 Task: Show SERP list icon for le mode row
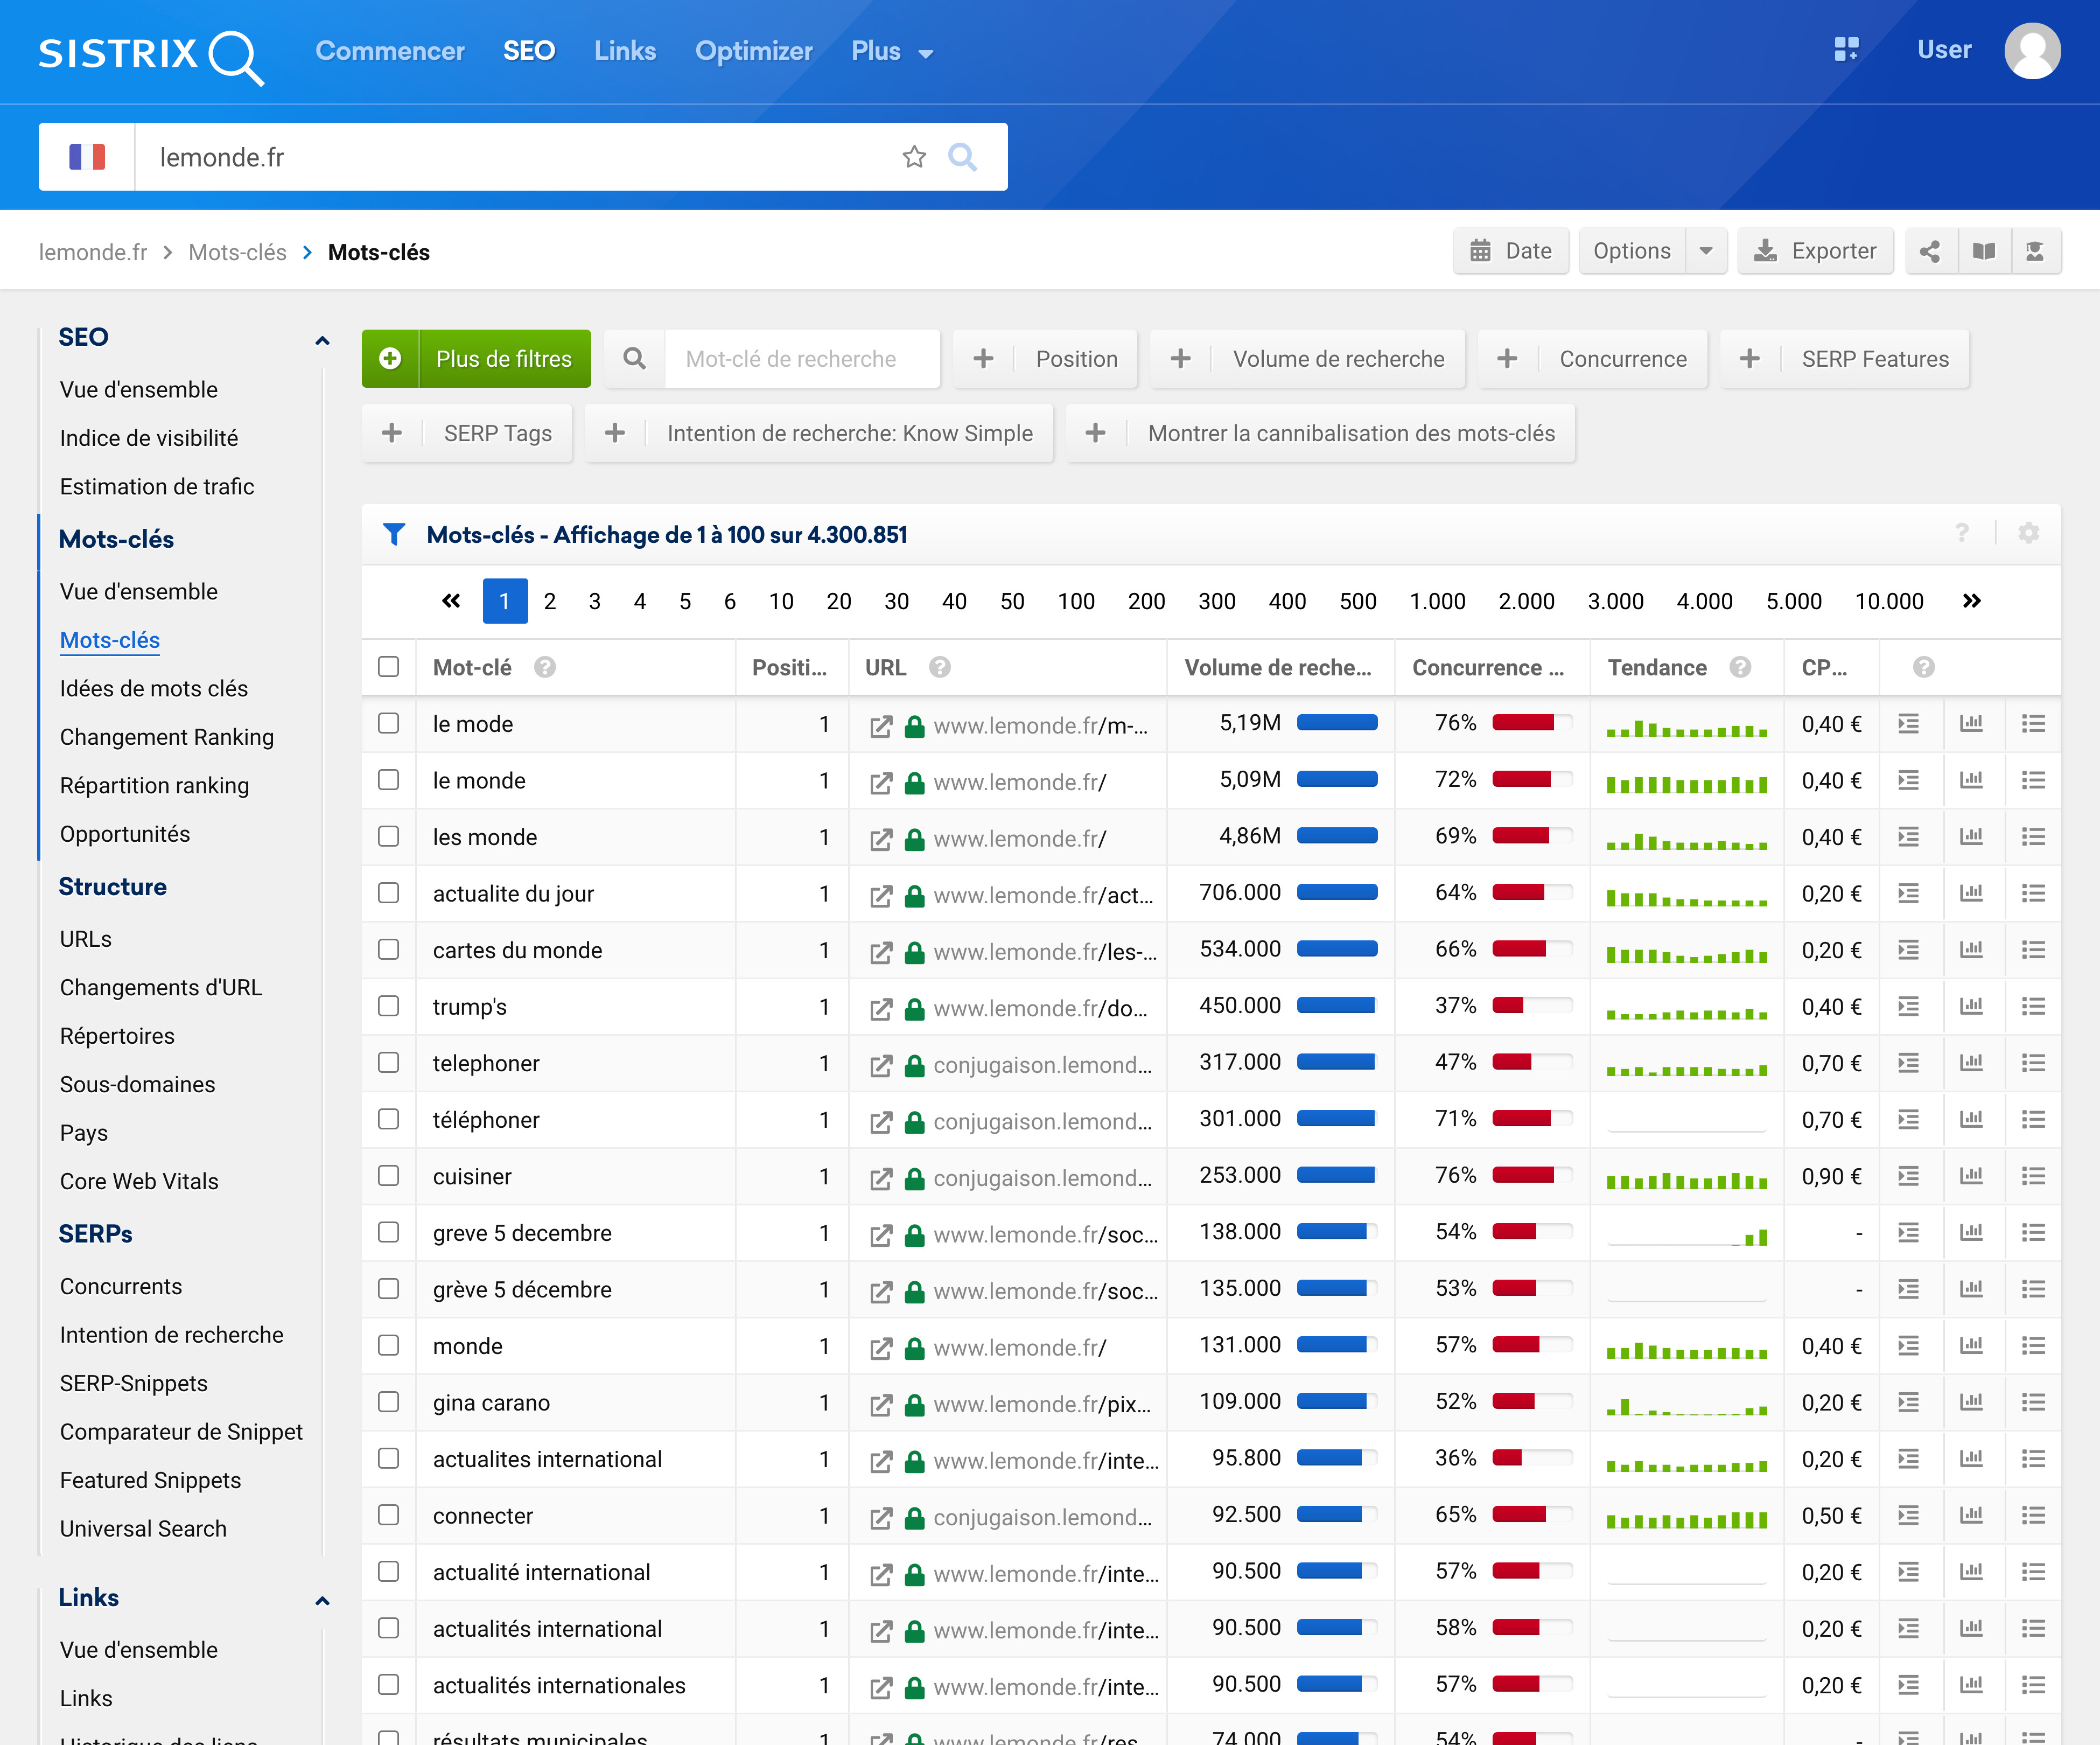click(1908, 723)
